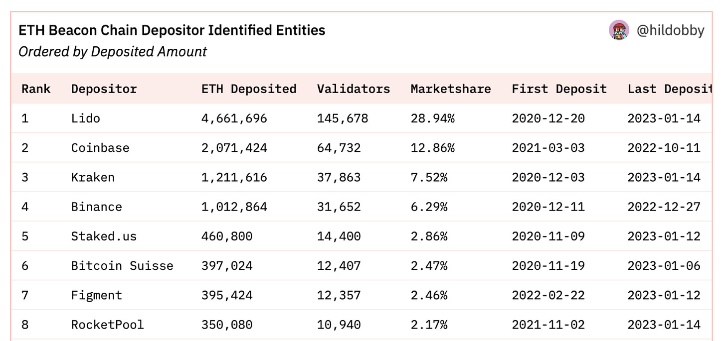Click rank number 8 in RocketPool row

click(25, 325)
